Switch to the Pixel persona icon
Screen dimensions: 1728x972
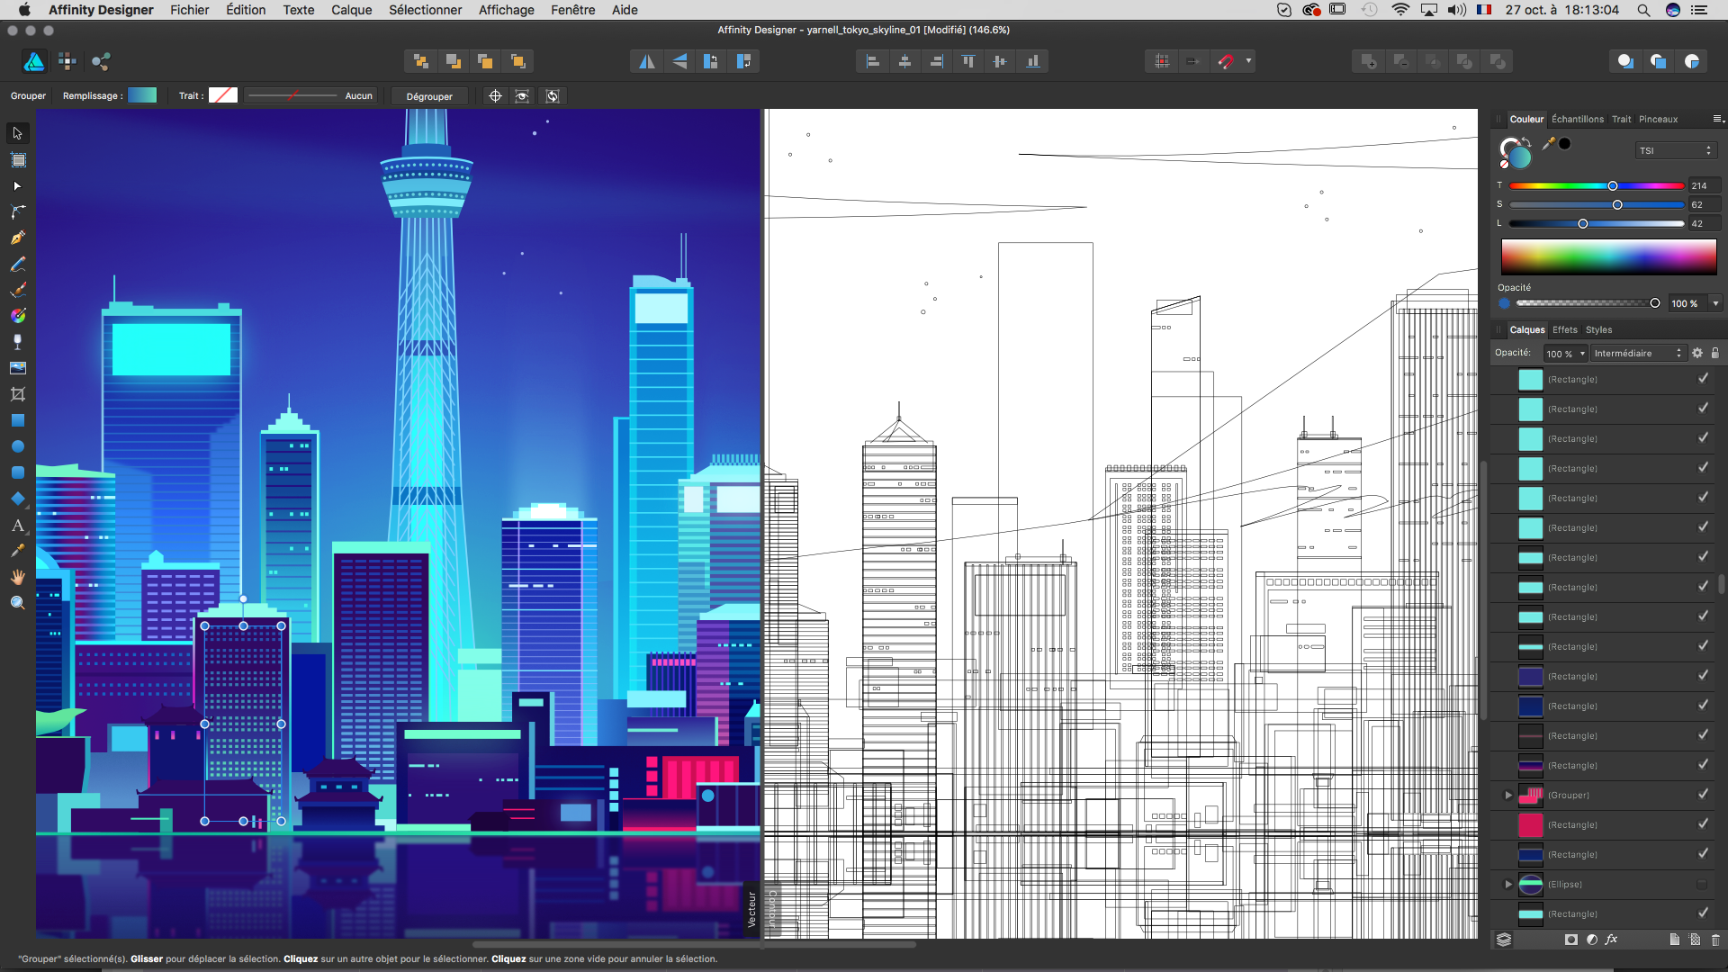pyautogui.click(x=67, y=61)
